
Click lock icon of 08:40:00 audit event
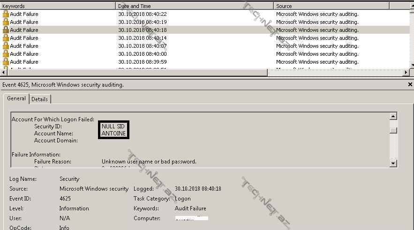click(6, 54)
